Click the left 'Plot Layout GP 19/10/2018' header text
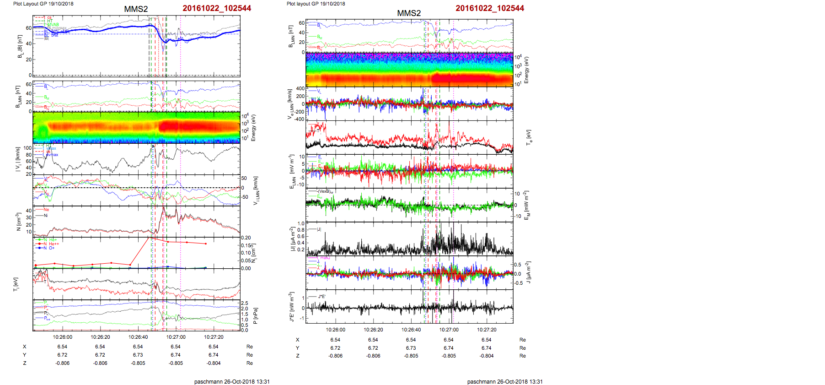This screenshot has height=385, width=825. [x=43, y=4]
